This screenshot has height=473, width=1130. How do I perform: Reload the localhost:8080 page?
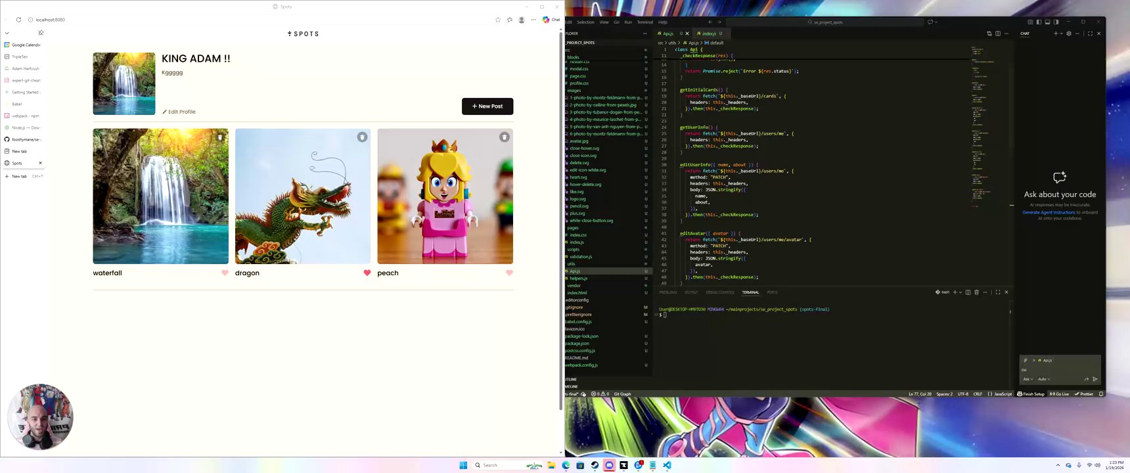pyautogui.click(x=18, y=20)
